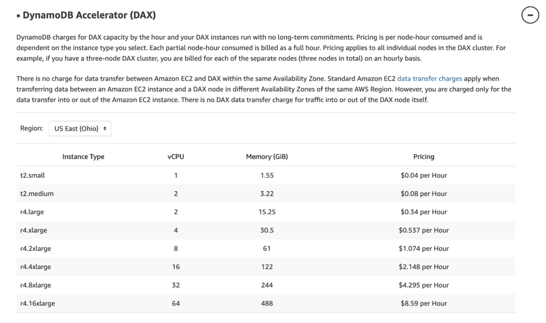Select the r4.8xlarge instance type cell

(x=36, y=285)
